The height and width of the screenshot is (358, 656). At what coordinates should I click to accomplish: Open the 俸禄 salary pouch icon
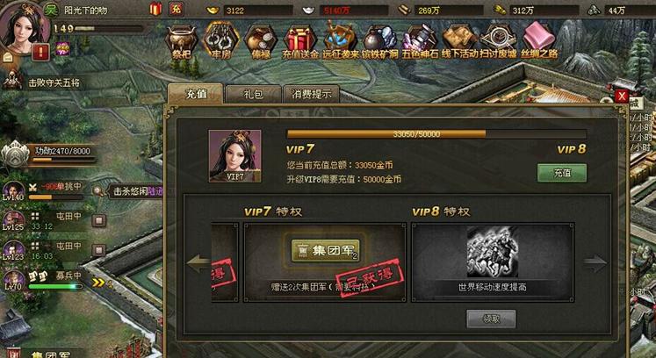[260, 41]
